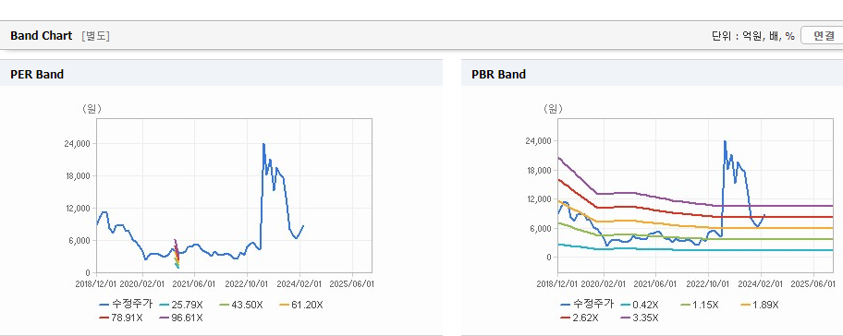Viewport: 843px width, 336px height.
Task: Click the PER Band panel title
Action: click(37, 75)
